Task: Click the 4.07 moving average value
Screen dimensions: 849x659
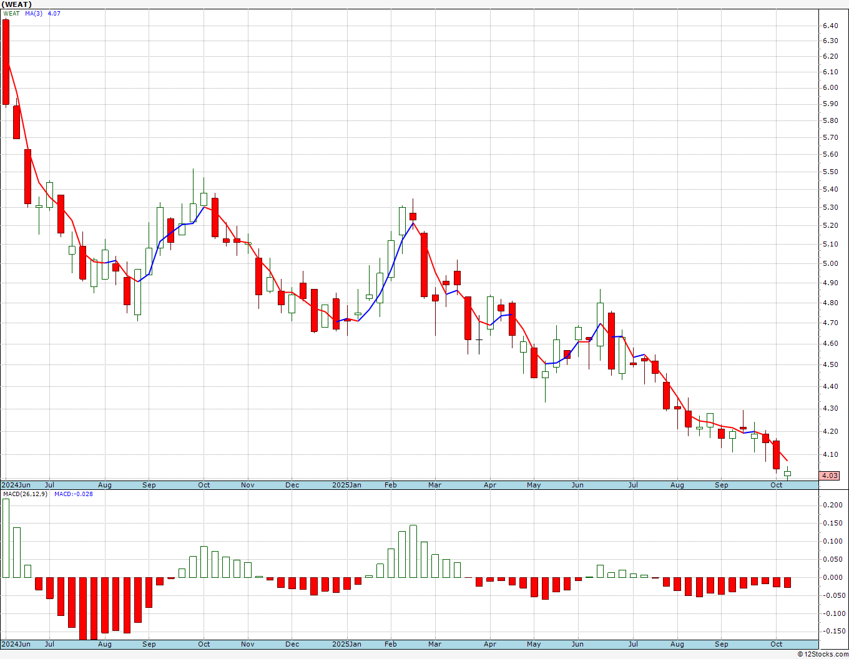Action: pyautogui.click(x=54, y=13)
